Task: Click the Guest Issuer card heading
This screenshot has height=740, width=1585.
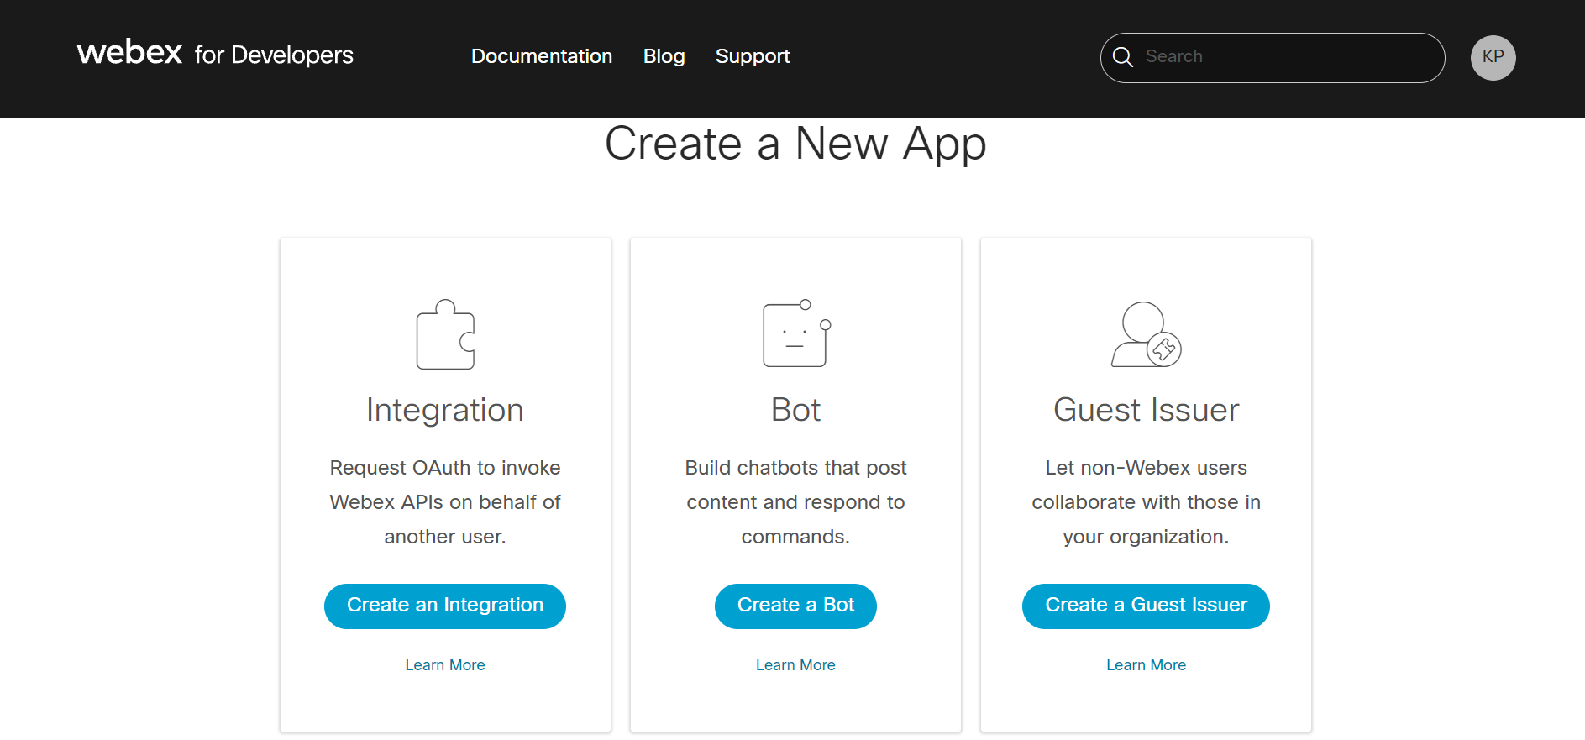Action: [1146, 410]
